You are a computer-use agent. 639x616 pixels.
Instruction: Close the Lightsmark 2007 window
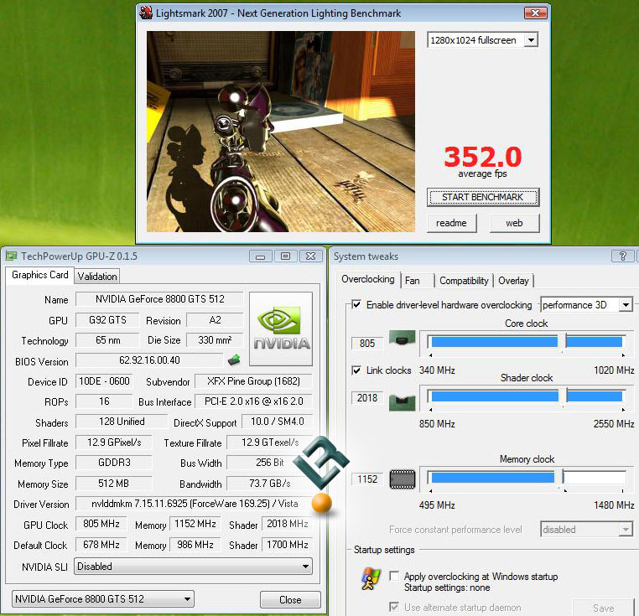pos(536,13)
